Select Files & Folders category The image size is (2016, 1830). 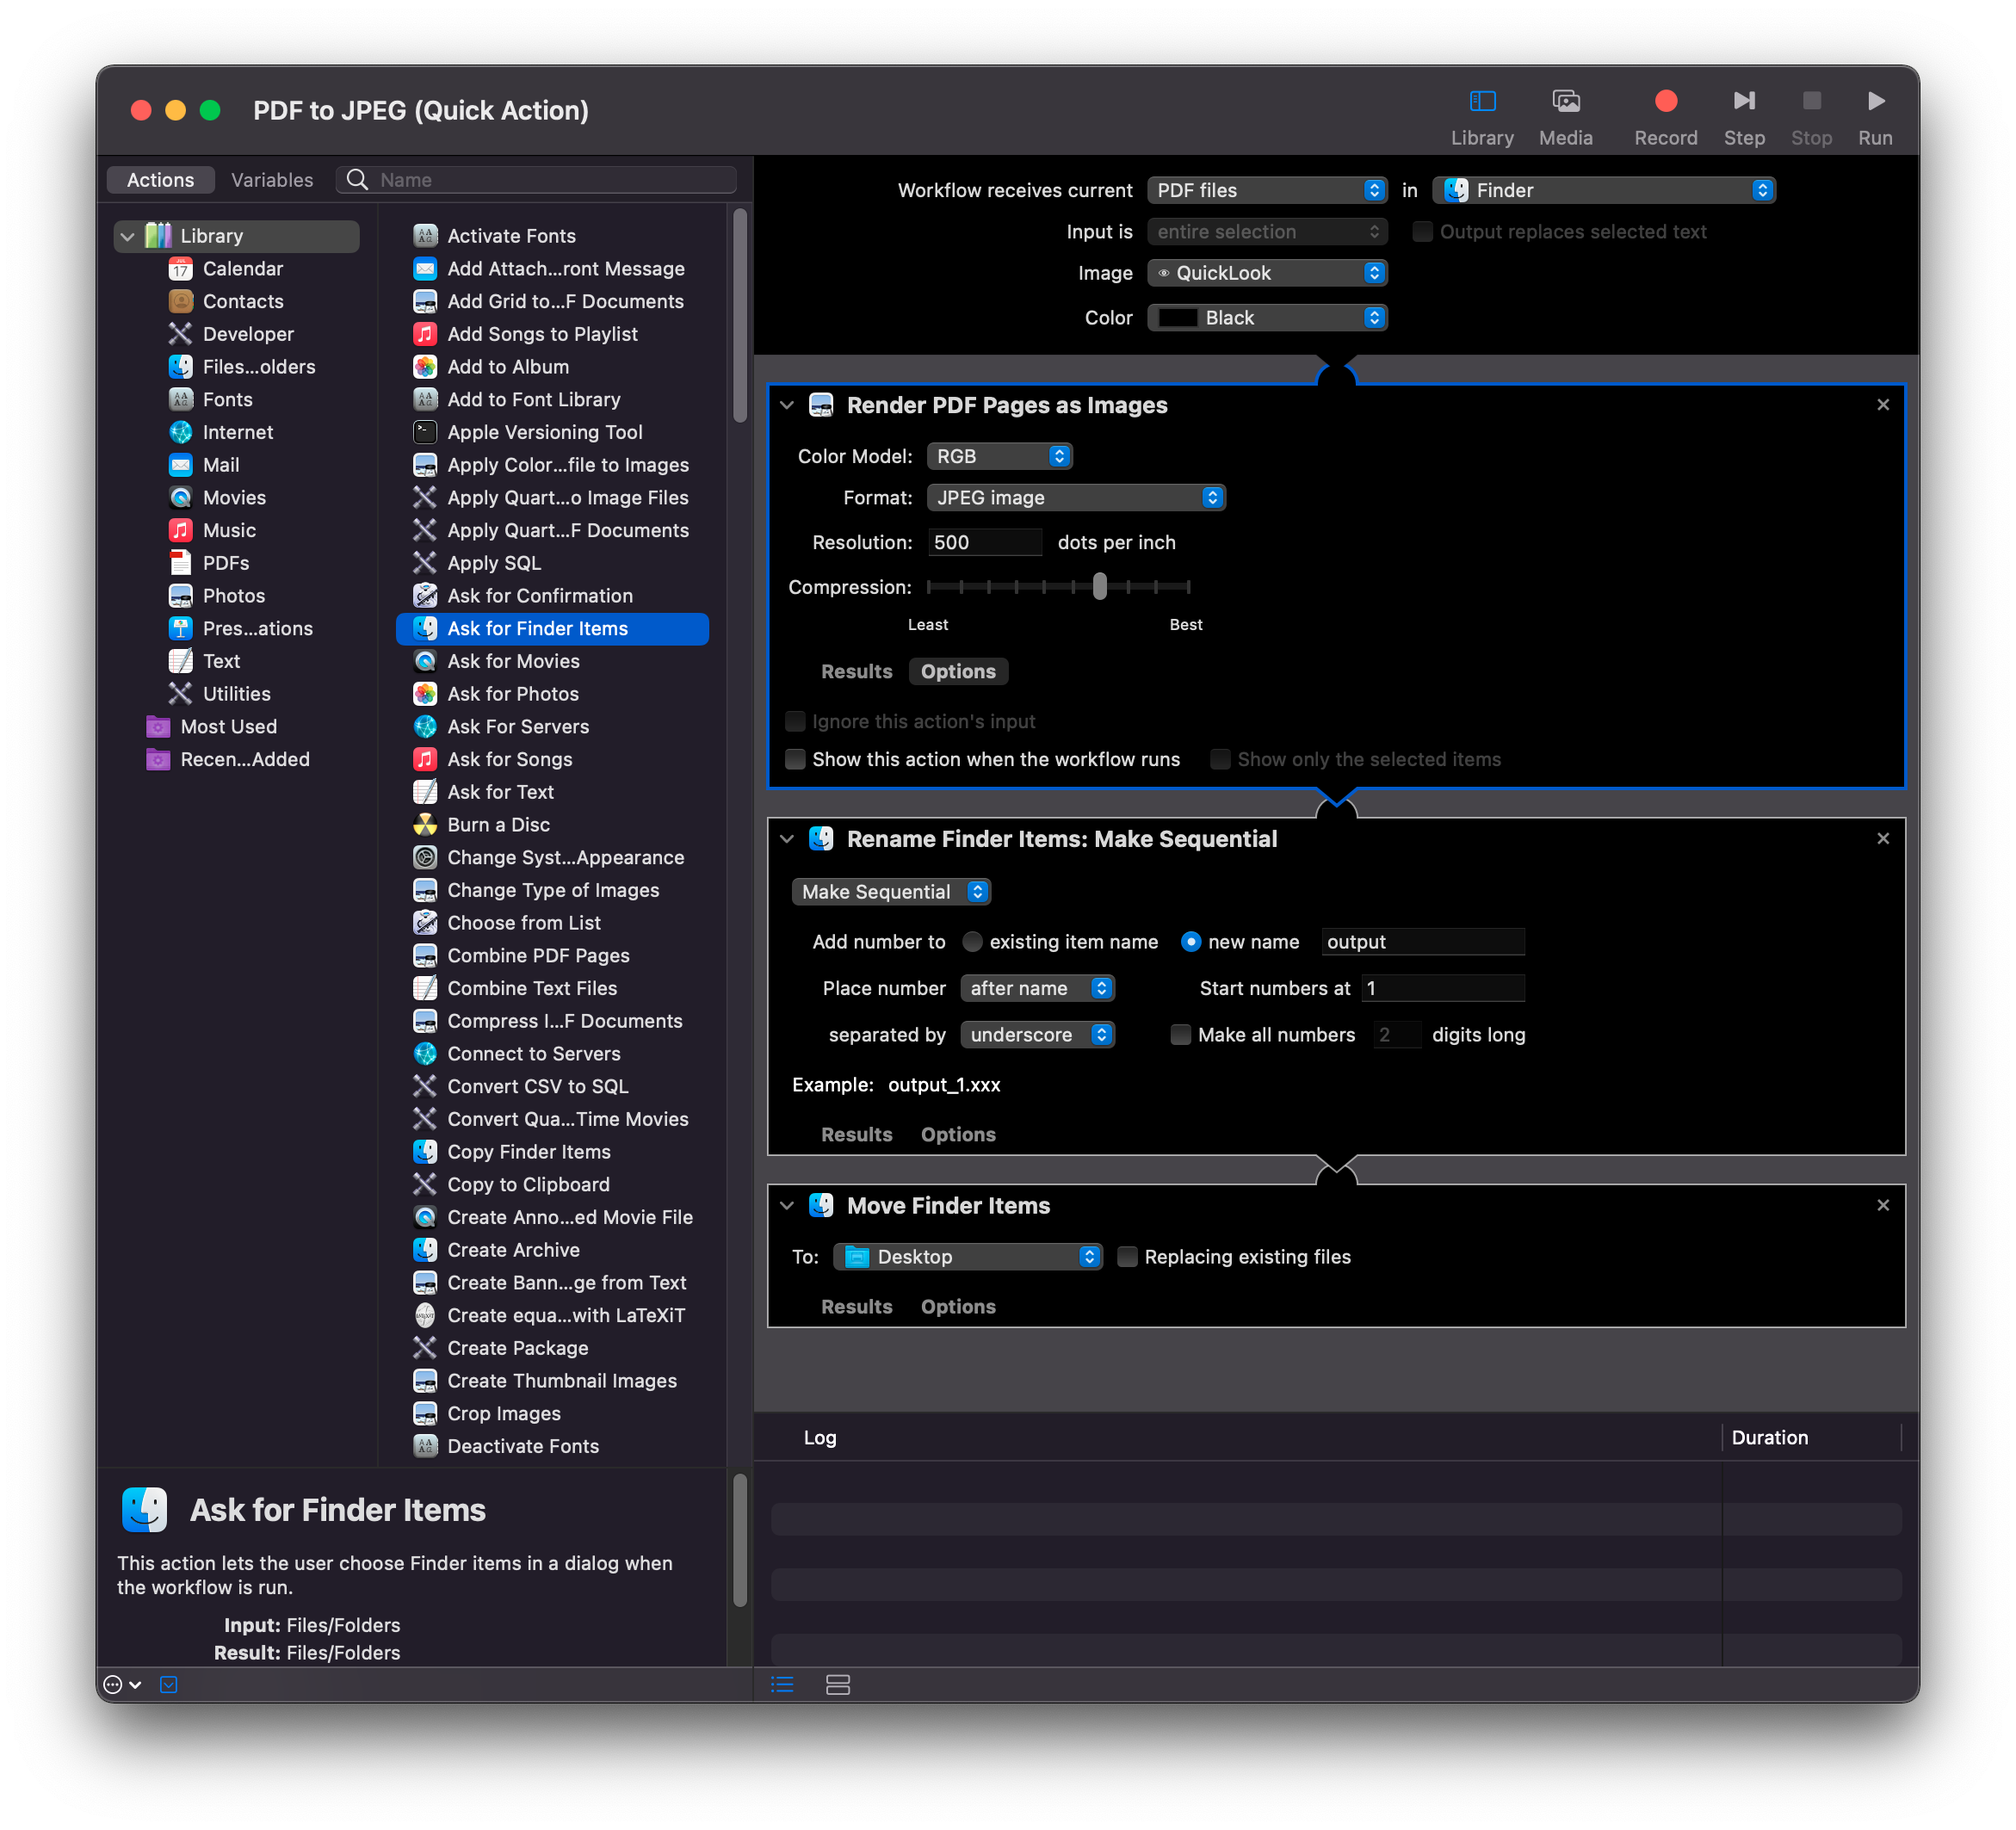[x=259, y=367]
